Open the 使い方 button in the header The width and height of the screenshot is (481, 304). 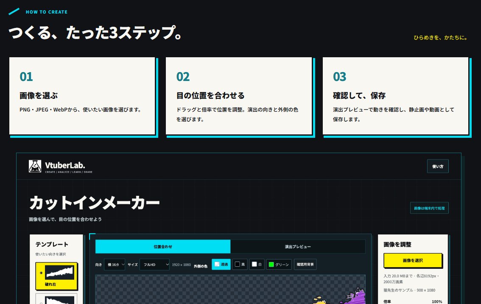pos(438,166)
